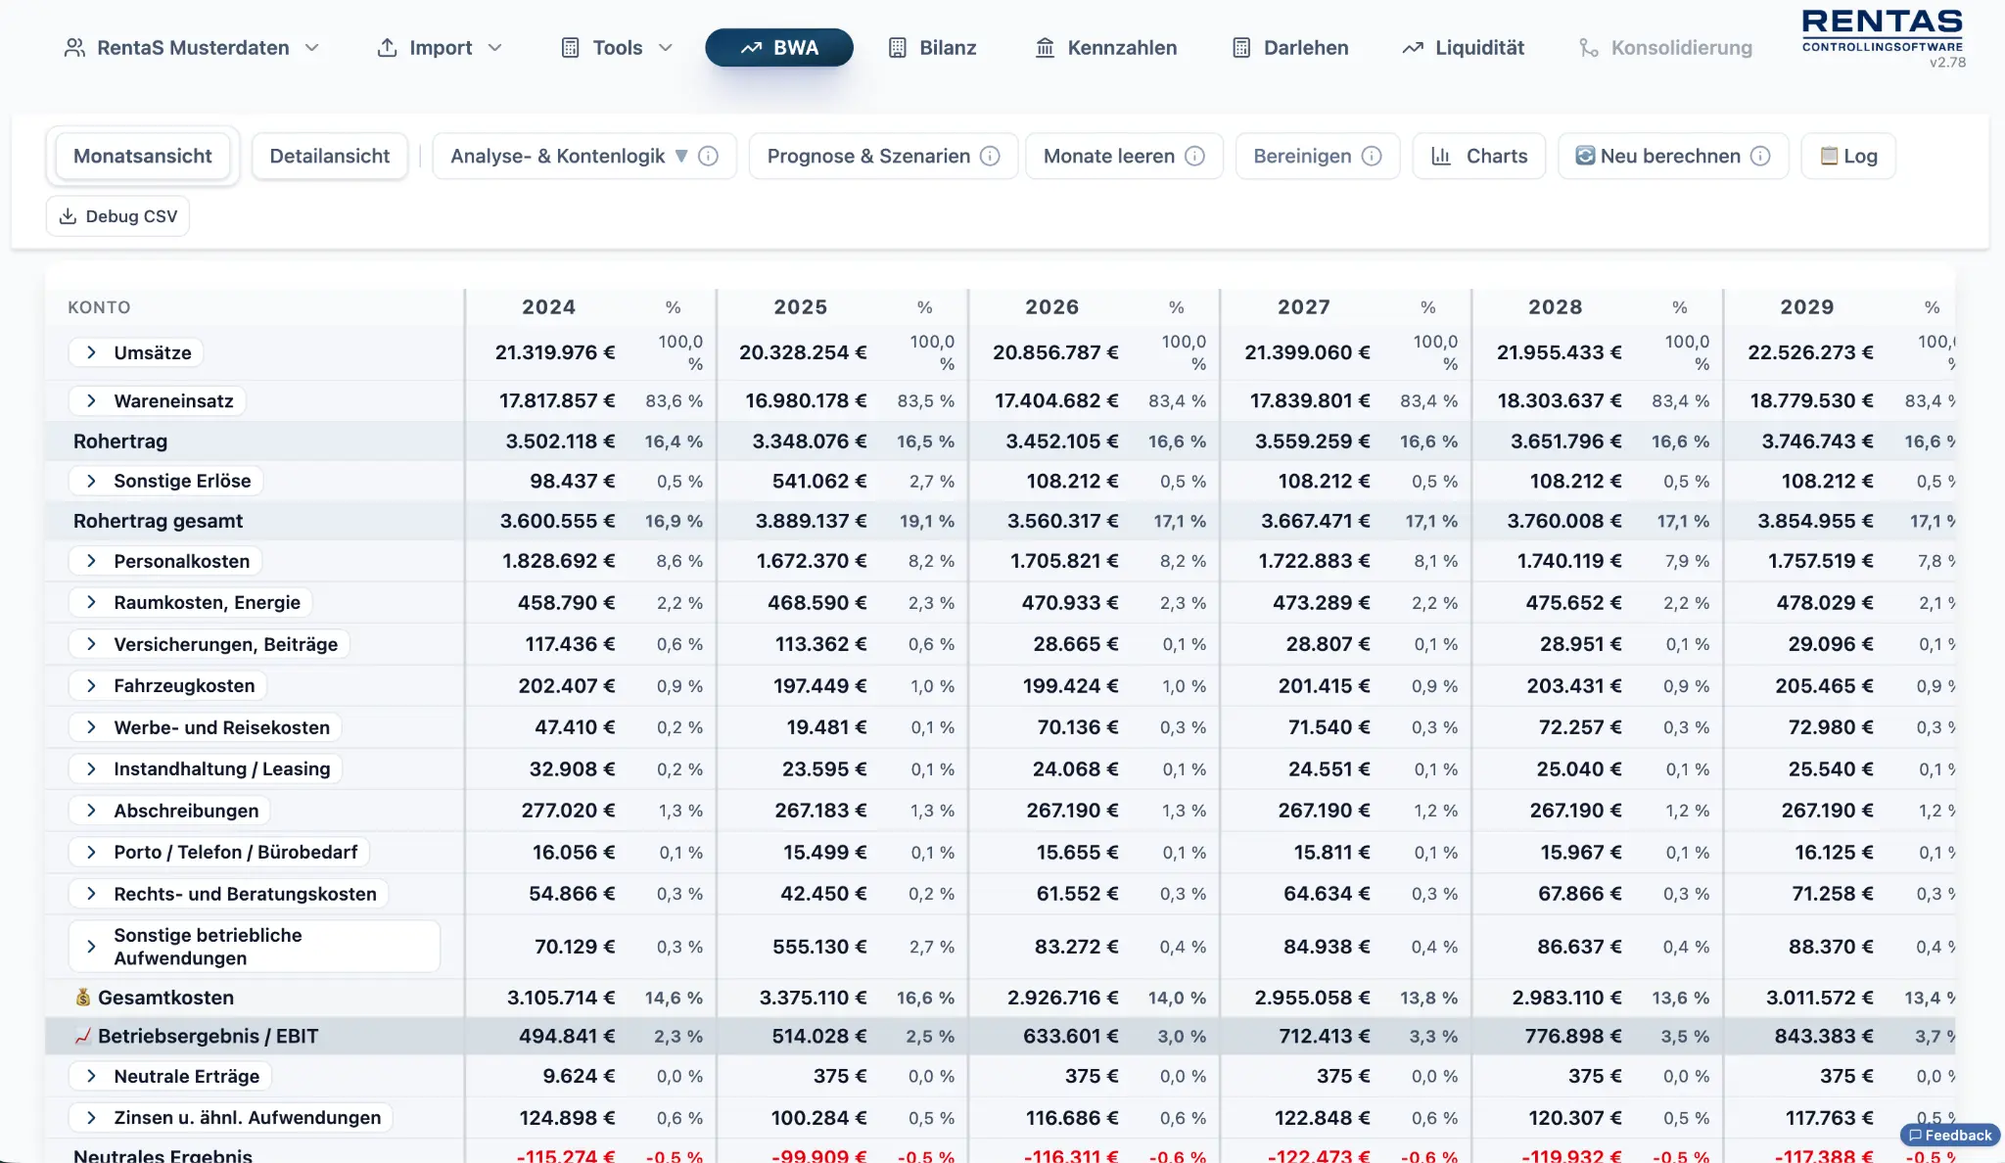2005x1163 pixels.
Task: Click info icon beside Monate leeren
Action: point(1194,157)
